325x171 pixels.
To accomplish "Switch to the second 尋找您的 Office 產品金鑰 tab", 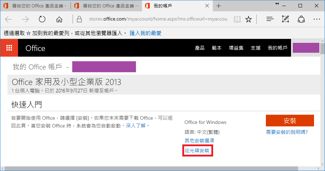I will [106, 6].
